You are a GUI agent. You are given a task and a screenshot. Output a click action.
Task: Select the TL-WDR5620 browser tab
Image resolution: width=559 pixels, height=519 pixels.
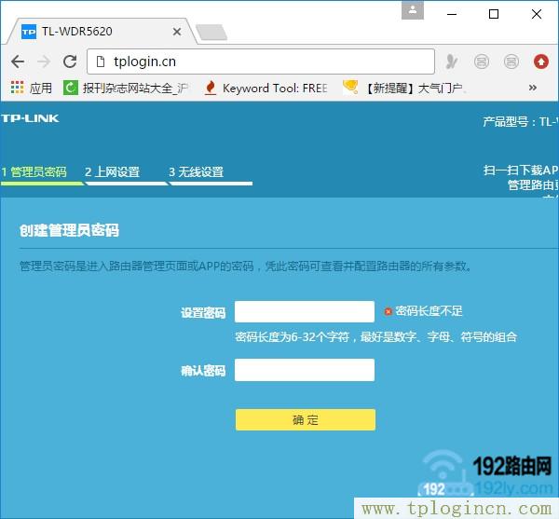(102, 32)
